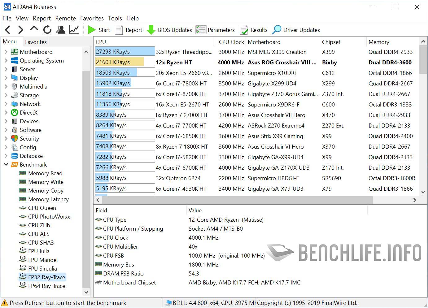428x308 pixels.
Task: Open the Tools menu
Action: tap(115, 18)
